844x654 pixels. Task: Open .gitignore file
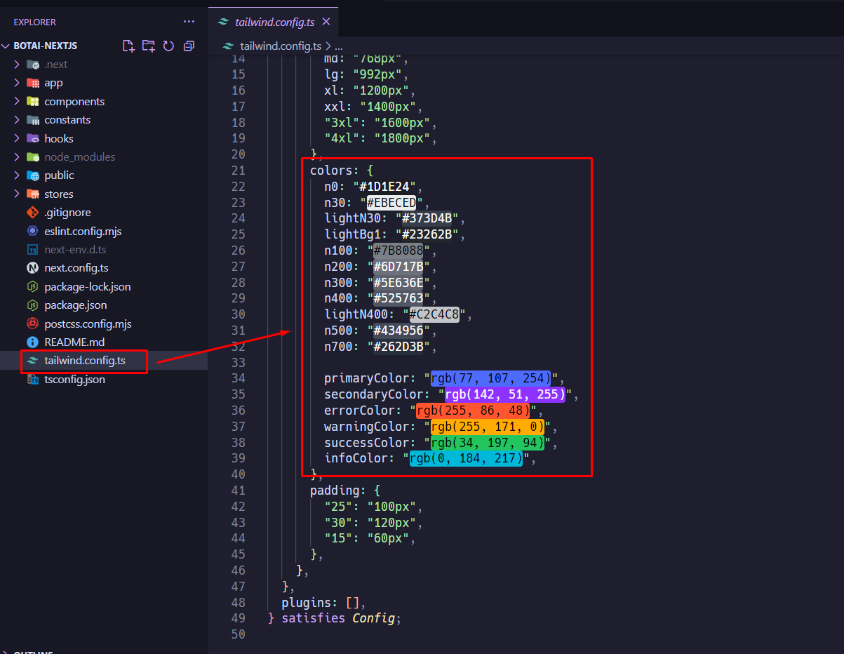click(x=67, y=213)
